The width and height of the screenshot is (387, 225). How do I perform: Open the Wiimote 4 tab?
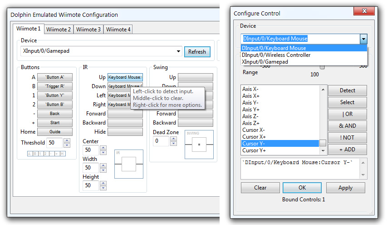pyautogui.click(x=118, y=30)
